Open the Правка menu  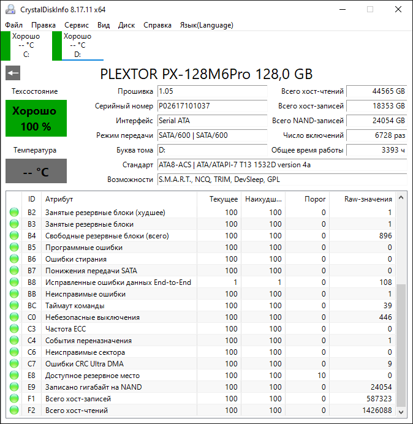pos(44,25)
